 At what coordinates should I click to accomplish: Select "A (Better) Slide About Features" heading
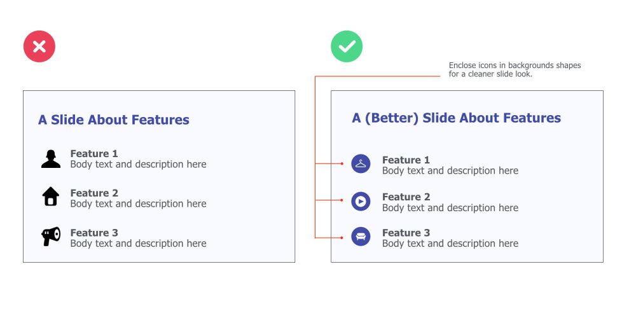click(x=457, y=118)
